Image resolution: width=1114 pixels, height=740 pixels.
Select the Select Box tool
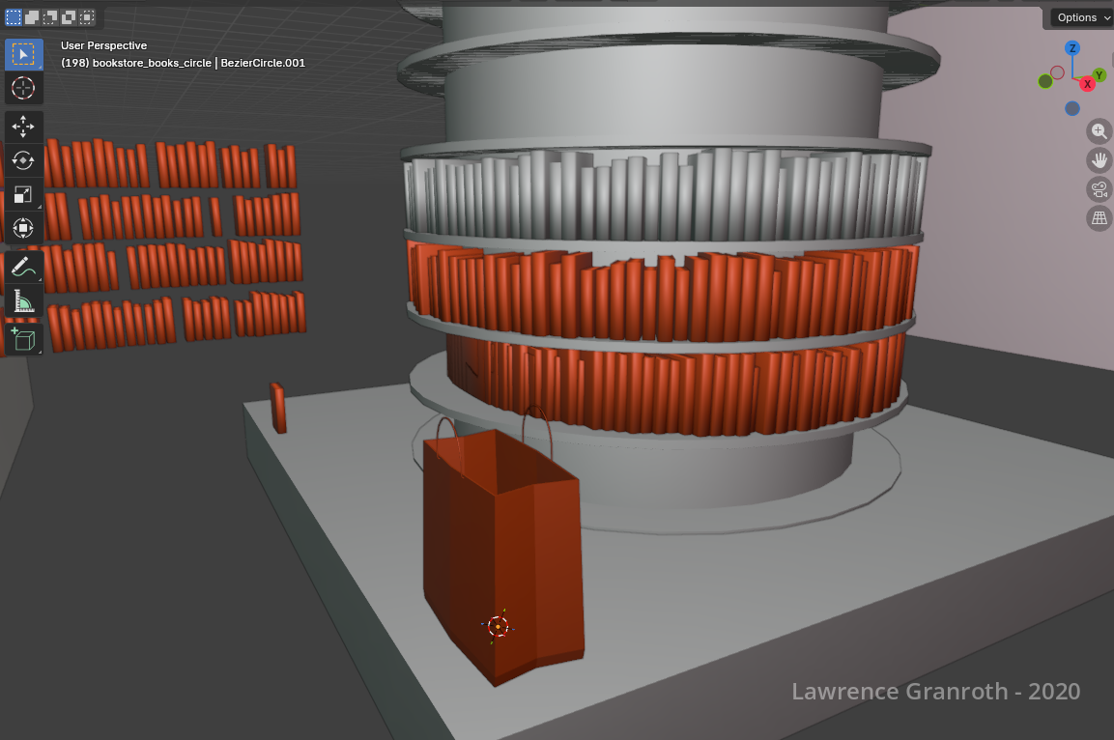(x=24, y=54)
